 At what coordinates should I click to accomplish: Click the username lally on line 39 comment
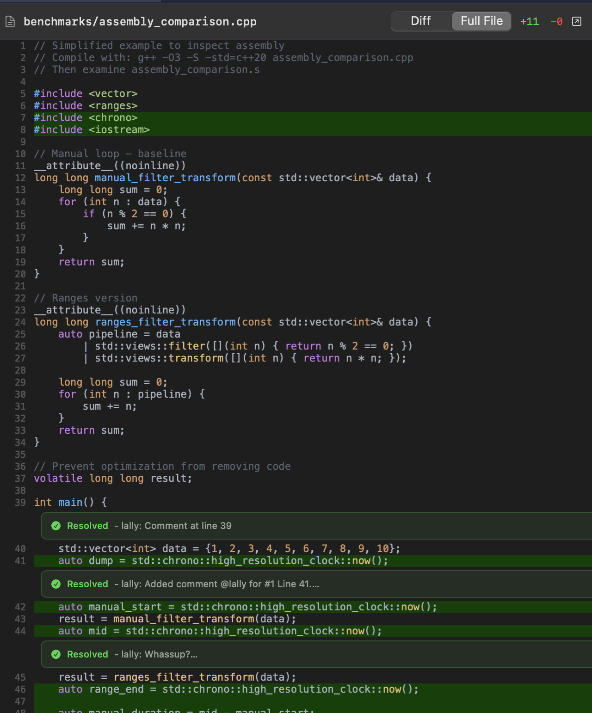tap(129, 526)
